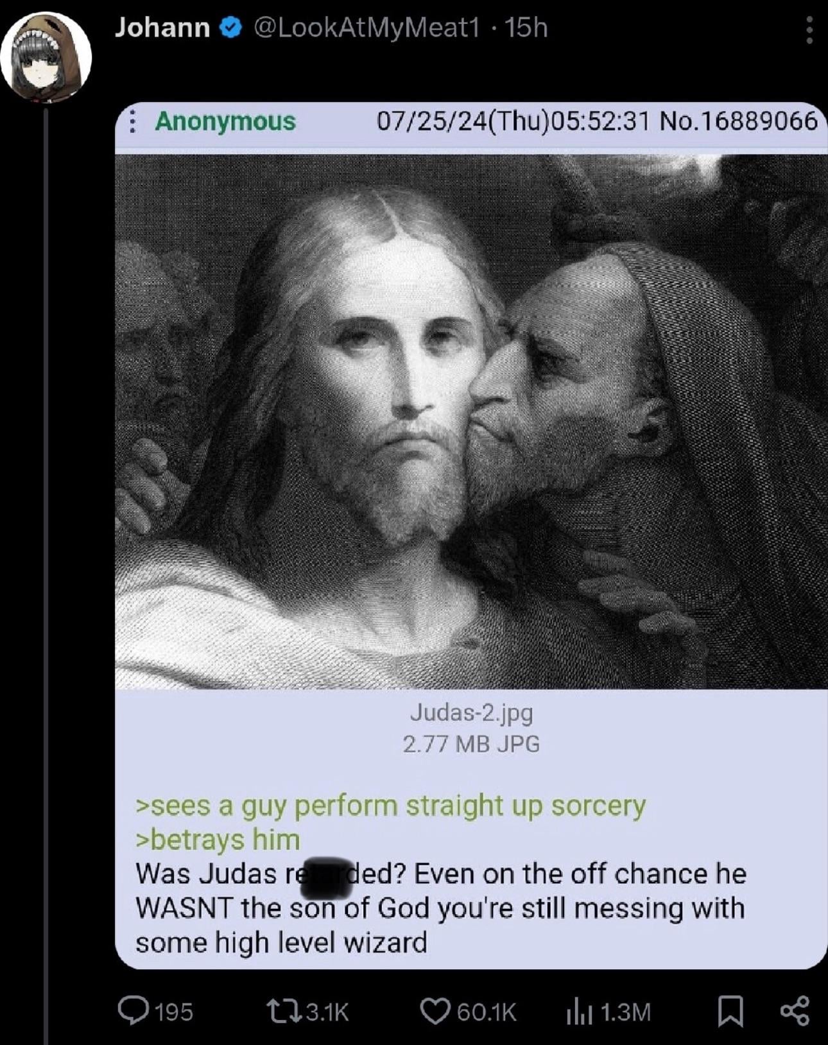This screenshot has height=1045, width=828.
Task: Open the tweet's three-dot more menu
Action: click(809, 30)
